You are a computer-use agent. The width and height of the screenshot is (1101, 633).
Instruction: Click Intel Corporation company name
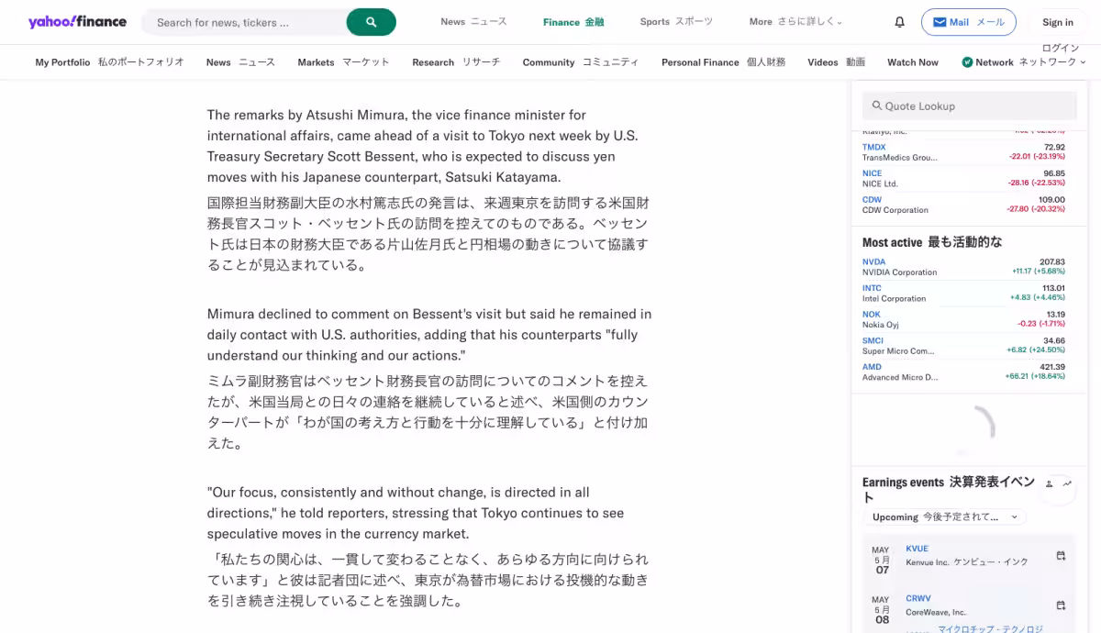[x=895, y=298]
